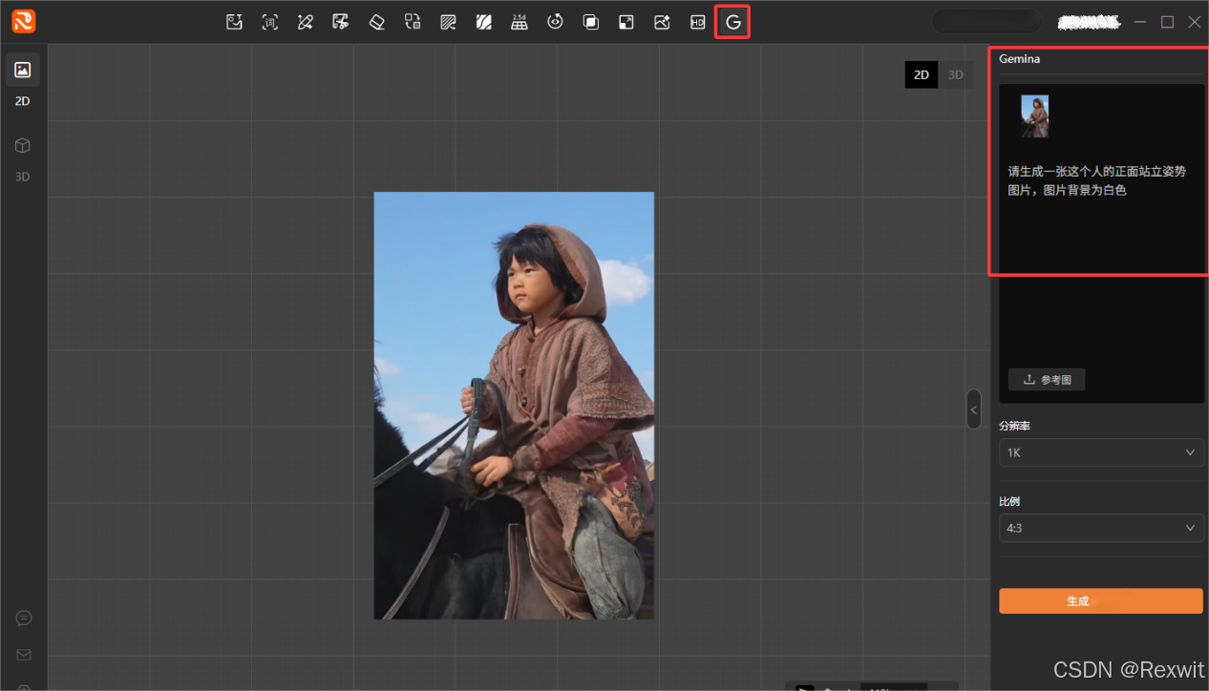Click the 参考图 upload button
The image size is (1209, 691).
(1047, 380)
